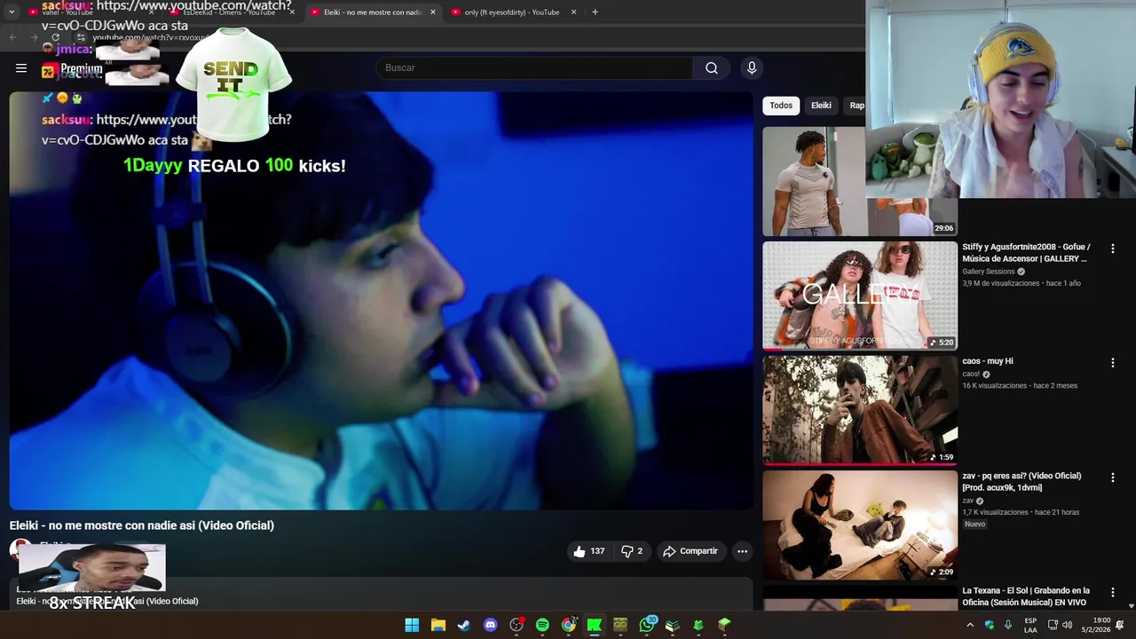Open the Gallery Sessions 5:20 thumbnail

(860, 296)
